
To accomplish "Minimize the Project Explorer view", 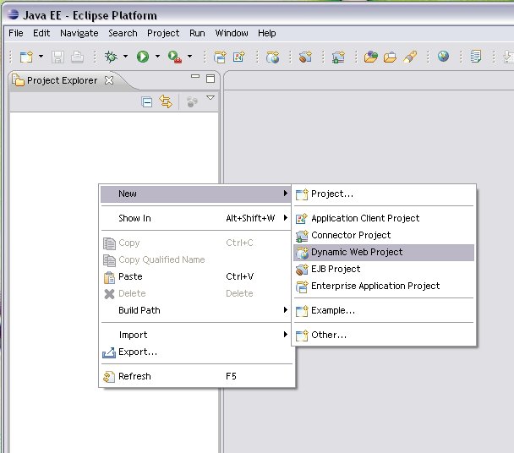I will click(x=195, y=76).
